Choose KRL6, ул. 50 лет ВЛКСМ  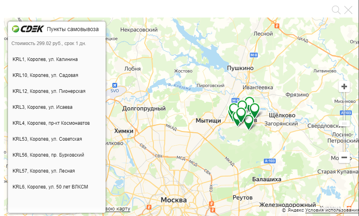click(57, 187)
